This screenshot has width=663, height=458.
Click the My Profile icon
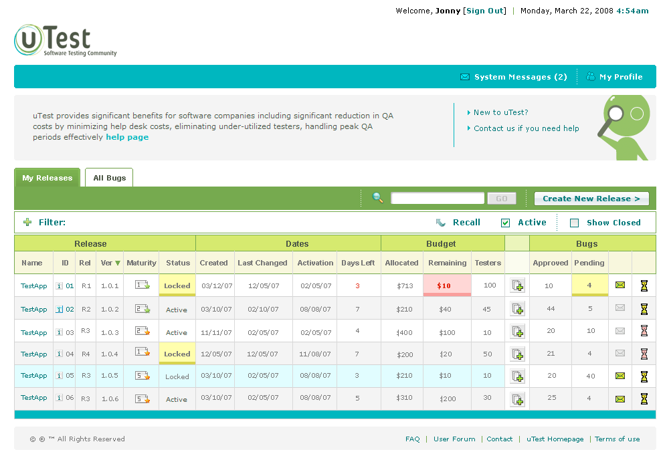pos(590,76)
